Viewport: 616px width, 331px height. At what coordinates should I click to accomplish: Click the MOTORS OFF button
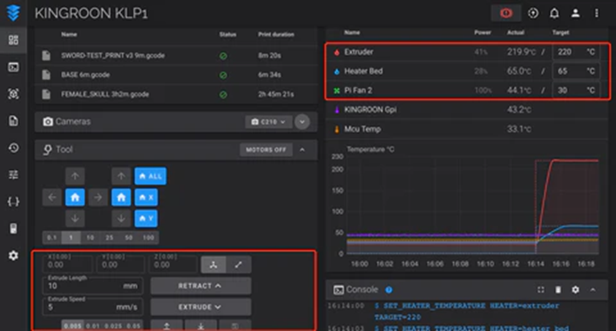(x=266, y=150)
